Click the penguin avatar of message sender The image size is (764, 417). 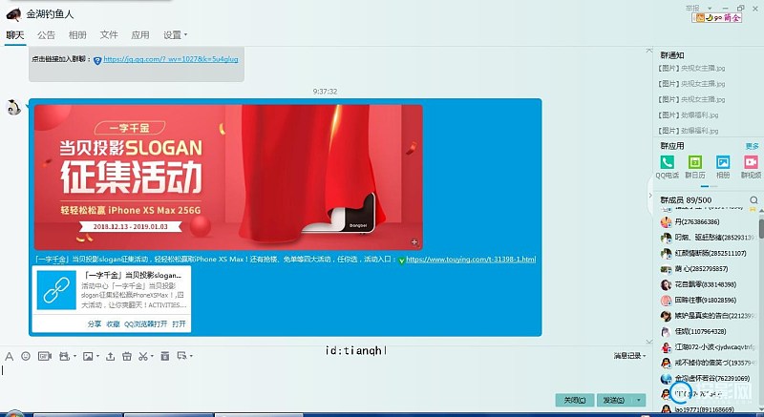coord(13,107)
